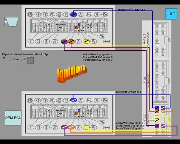
Task: Select the E pin label in the OEM ECU diagram
Action: [x=46, y=127]
